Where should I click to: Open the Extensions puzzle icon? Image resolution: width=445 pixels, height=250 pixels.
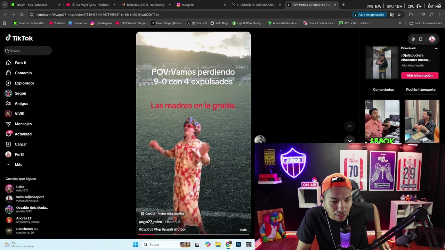[x=411, y=15]
